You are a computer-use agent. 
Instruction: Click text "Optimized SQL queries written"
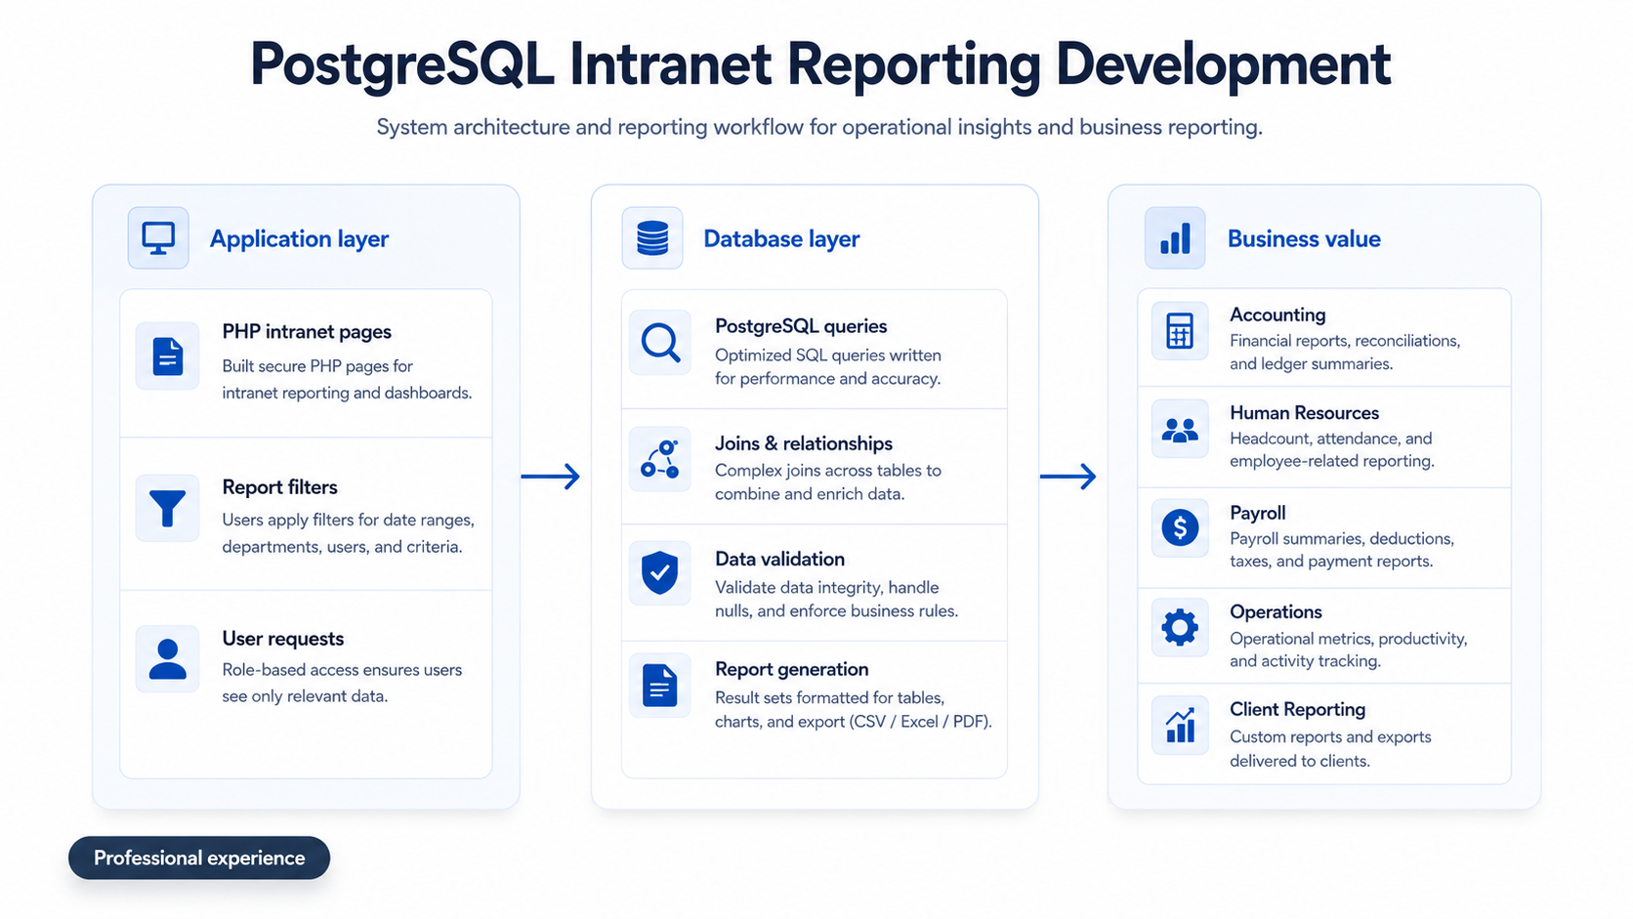pos(828,355)
